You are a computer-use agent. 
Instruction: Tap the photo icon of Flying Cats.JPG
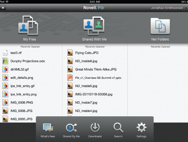point(70,53)
